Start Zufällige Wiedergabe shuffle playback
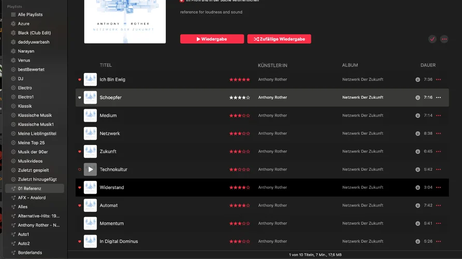Viewport: 462px width, 259px height. (x=279, y=39)
